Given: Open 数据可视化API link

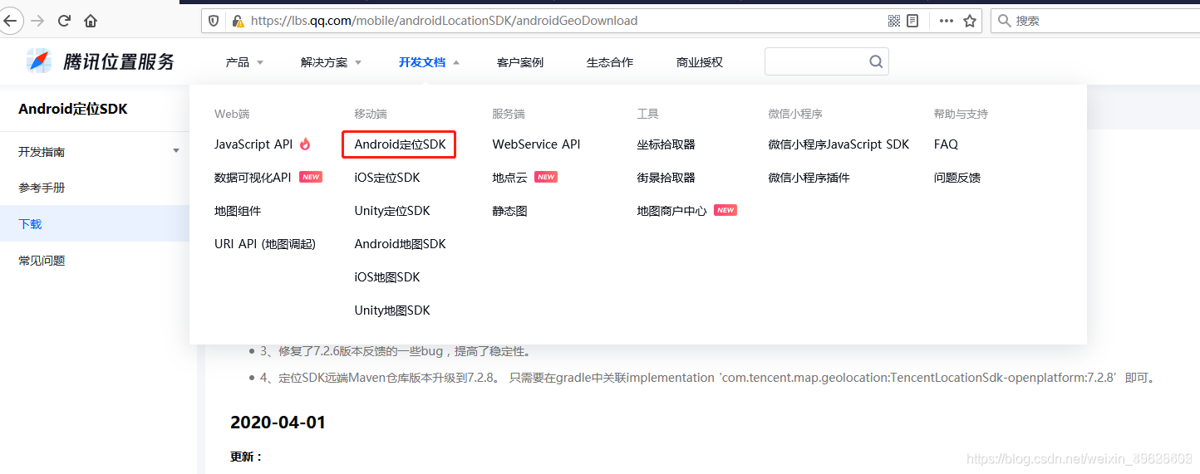Looking at the screenshot, I should 253,177.
